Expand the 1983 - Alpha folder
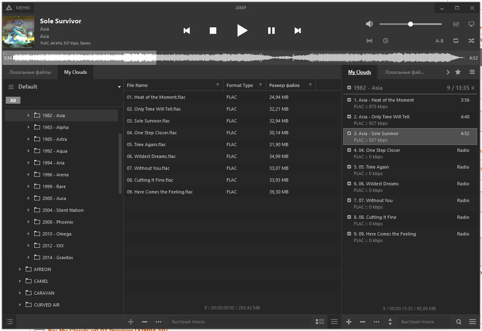The image size is (482, 331). (x=28, y=127)
